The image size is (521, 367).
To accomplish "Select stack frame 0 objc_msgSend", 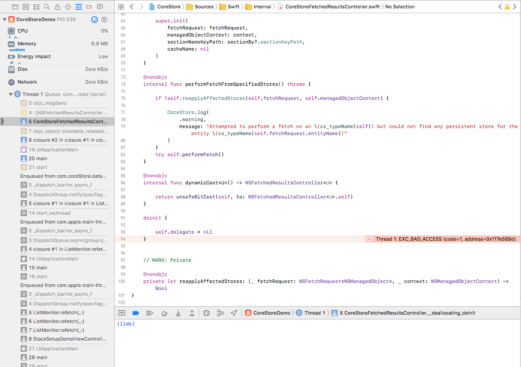I will point(64,103).
